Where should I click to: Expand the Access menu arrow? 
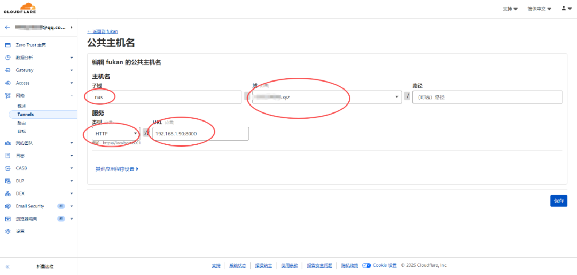[x=72, y=83]
